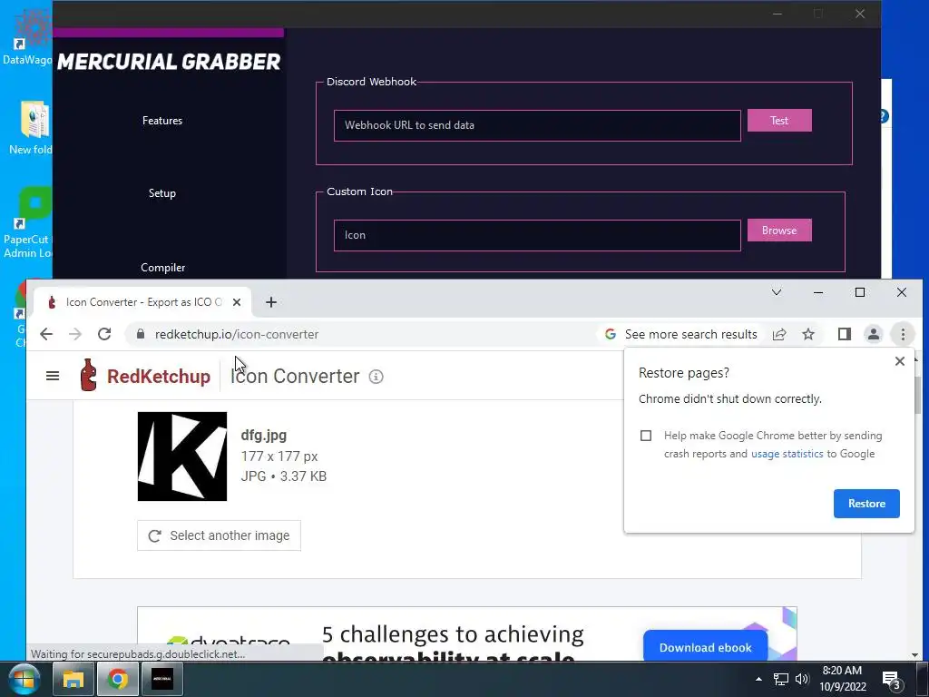Share this page icon in address bar

click(x=779, y=334)
